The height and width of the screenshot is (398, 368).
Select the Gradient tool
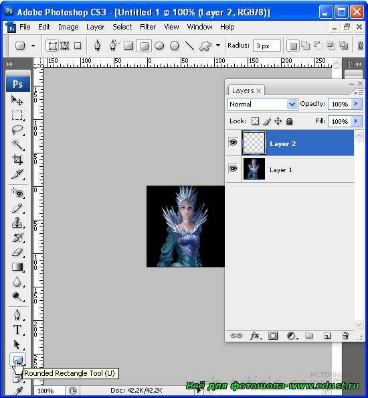tap(17, 267)
